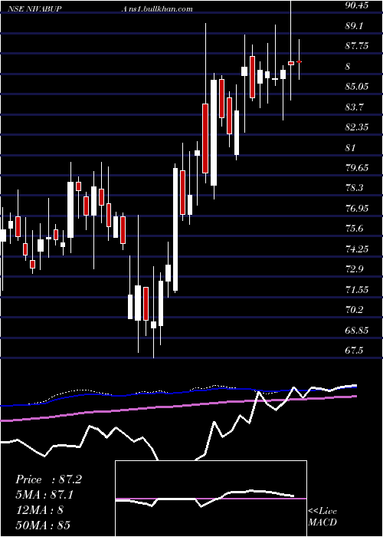Select the 81 price axis label
383x537 pixels.
[351, 147]
